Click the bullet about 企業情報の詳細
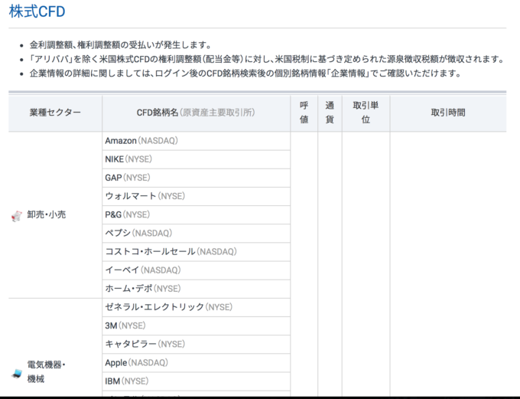Screen dimensions: 520x399 pyautogui.click(x=245, y=74)
